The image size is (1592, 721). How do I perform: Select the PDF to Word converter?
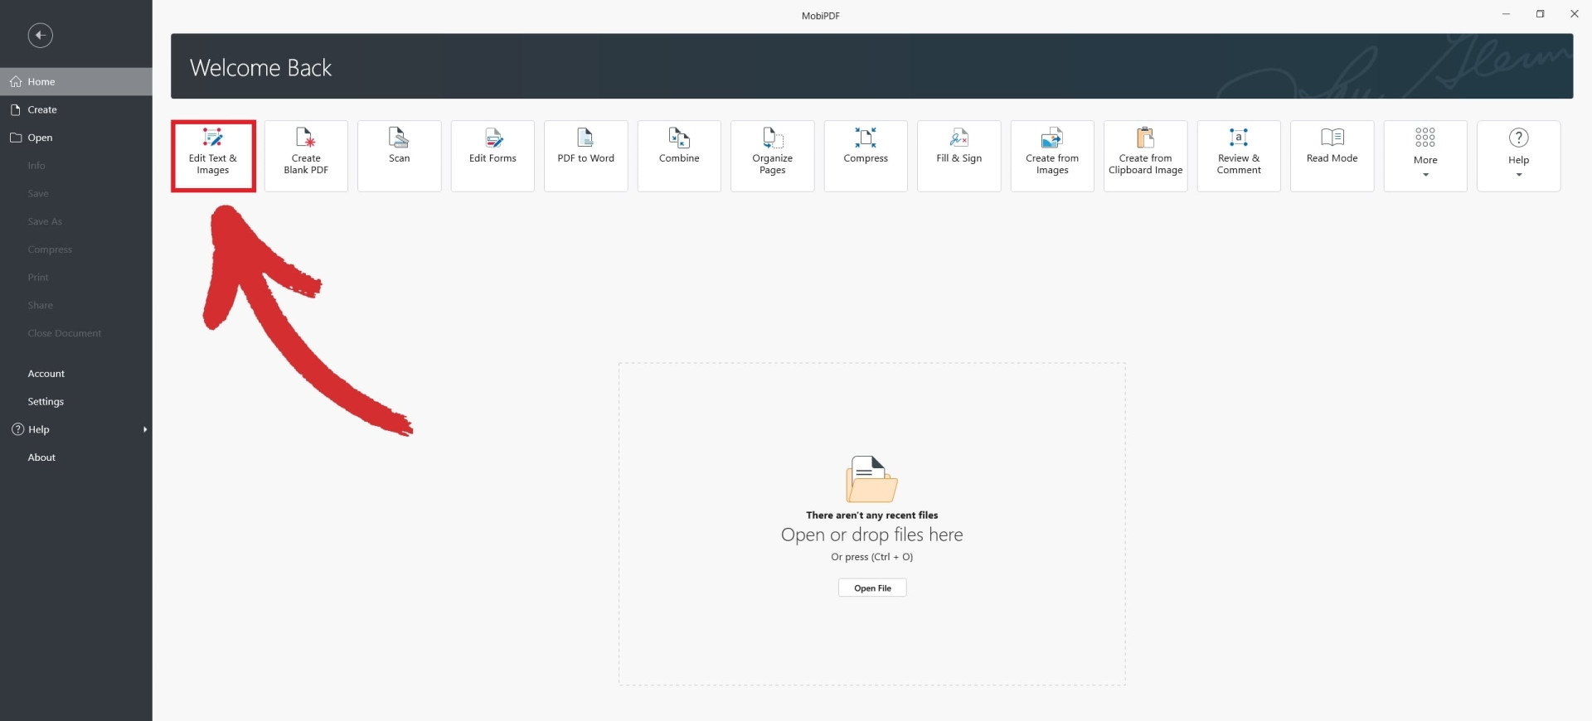click(x=585, y=155)
